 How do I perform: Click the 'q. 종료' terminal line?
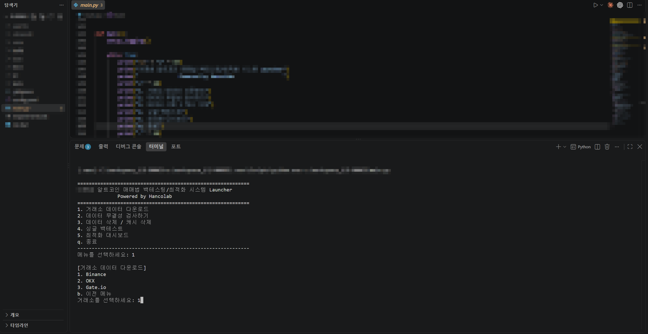point(87,242)
